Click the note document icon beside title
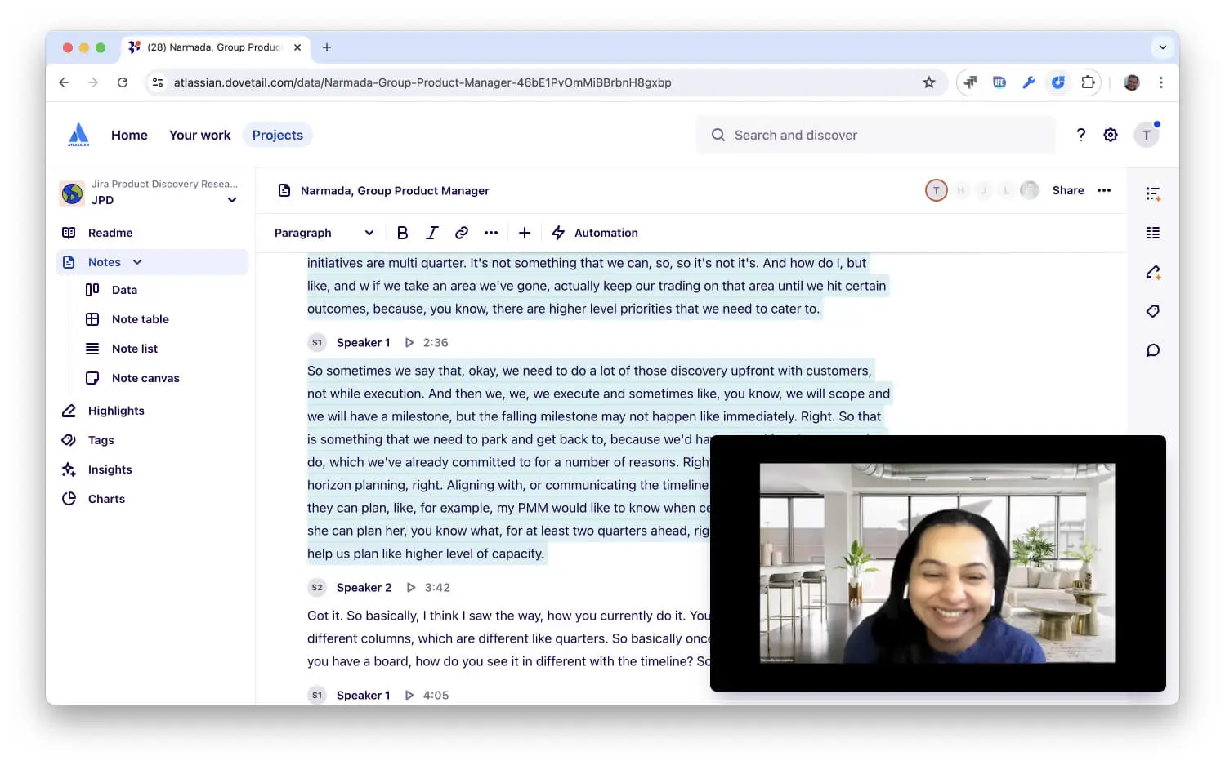 (x=284, y=190)
